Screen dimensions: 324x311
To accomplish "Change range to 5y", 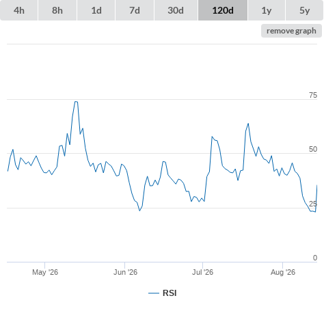I will click(x=304, y=10).
